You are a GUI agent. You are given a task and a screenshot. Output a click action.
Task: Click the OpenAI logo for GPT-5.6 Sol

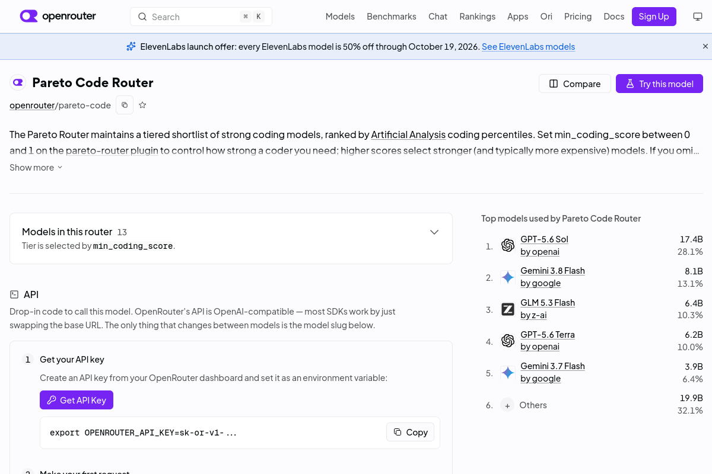tap(508, 245)
